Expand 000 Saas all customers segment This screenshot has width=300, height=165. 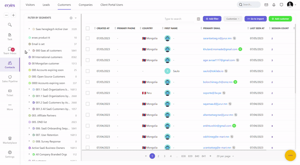(29, 50)
